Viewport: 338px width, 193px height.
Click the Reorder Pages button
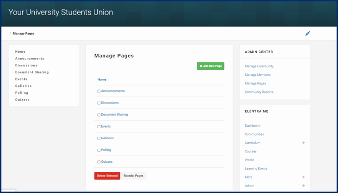(133, 176)
